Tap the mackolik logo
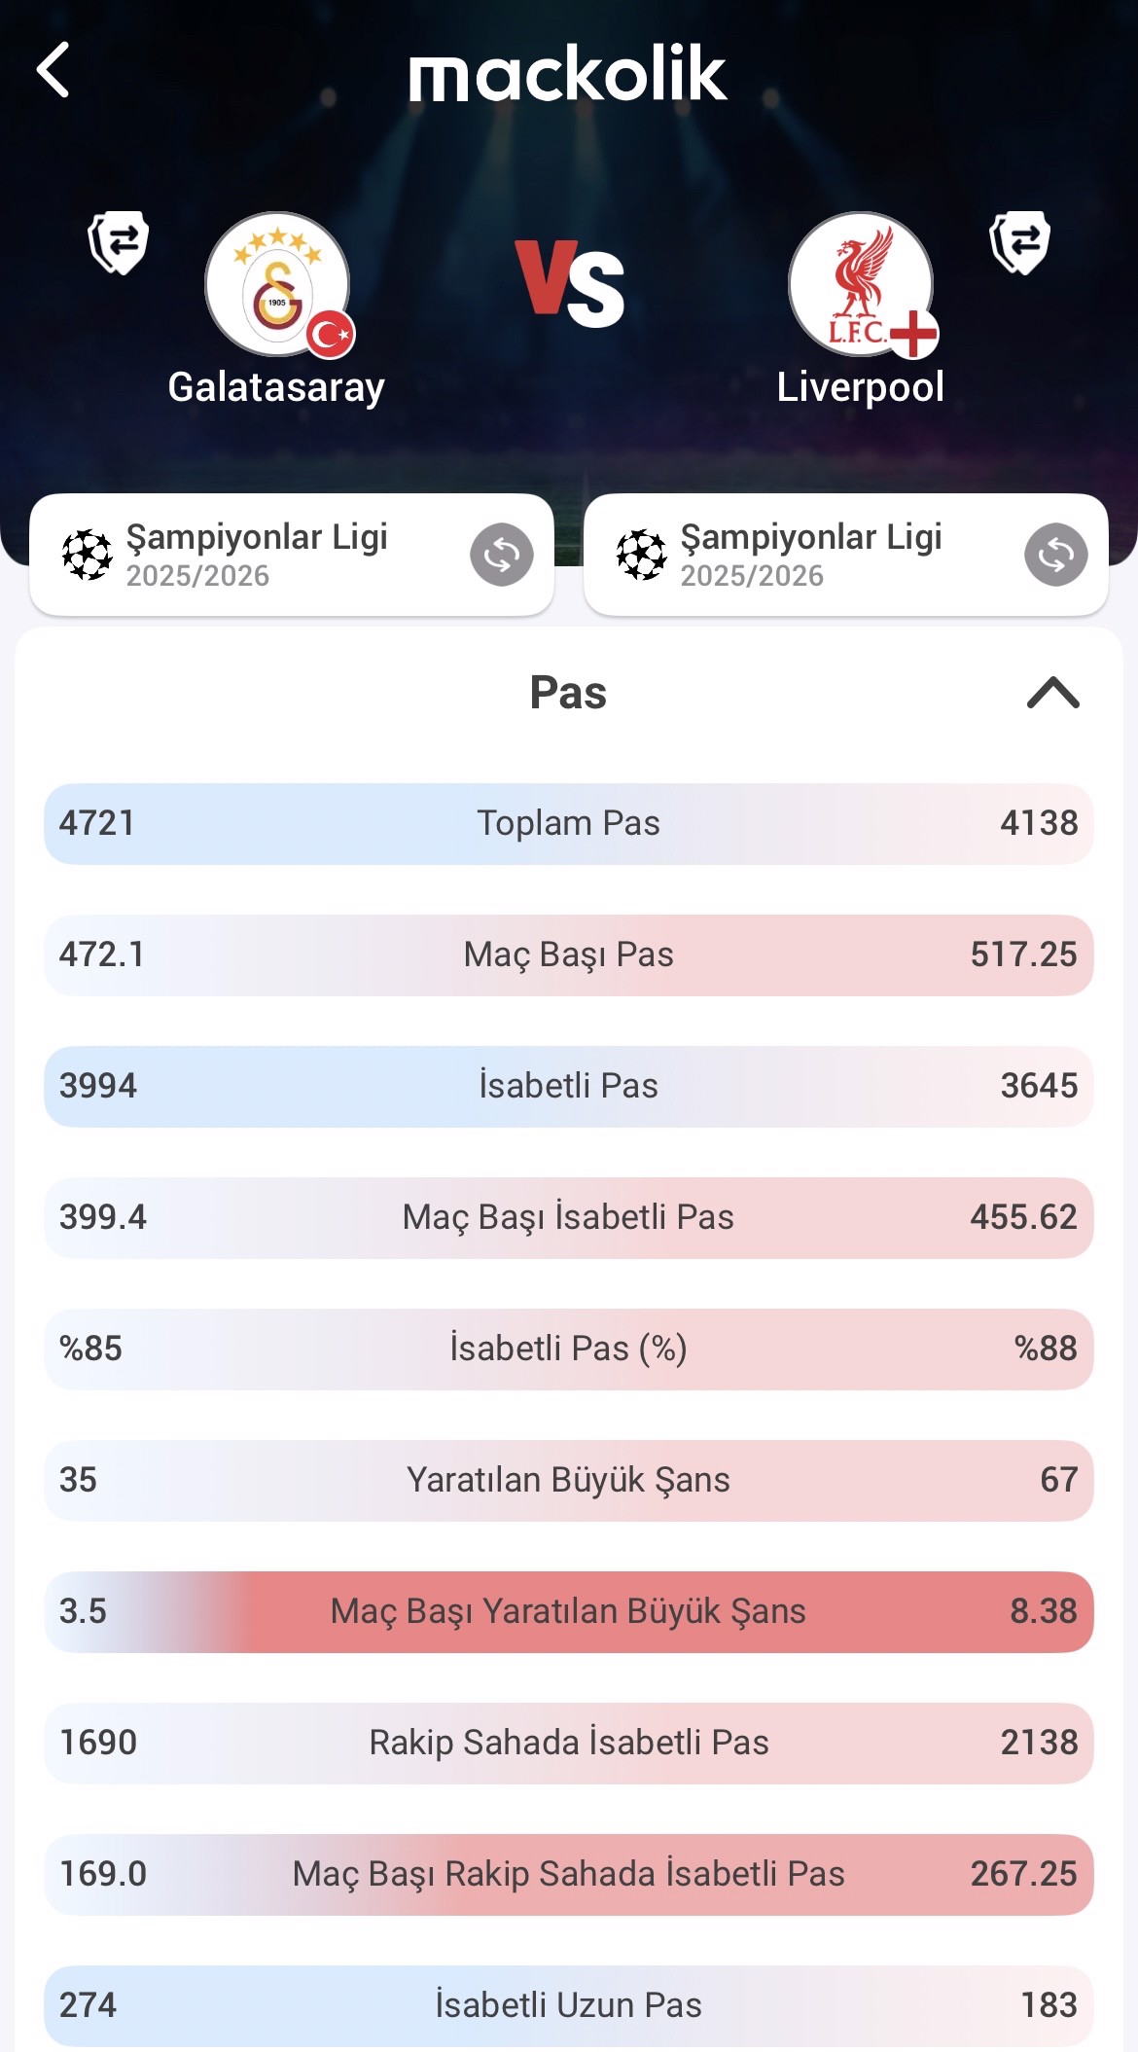 (x=568, y=73)
